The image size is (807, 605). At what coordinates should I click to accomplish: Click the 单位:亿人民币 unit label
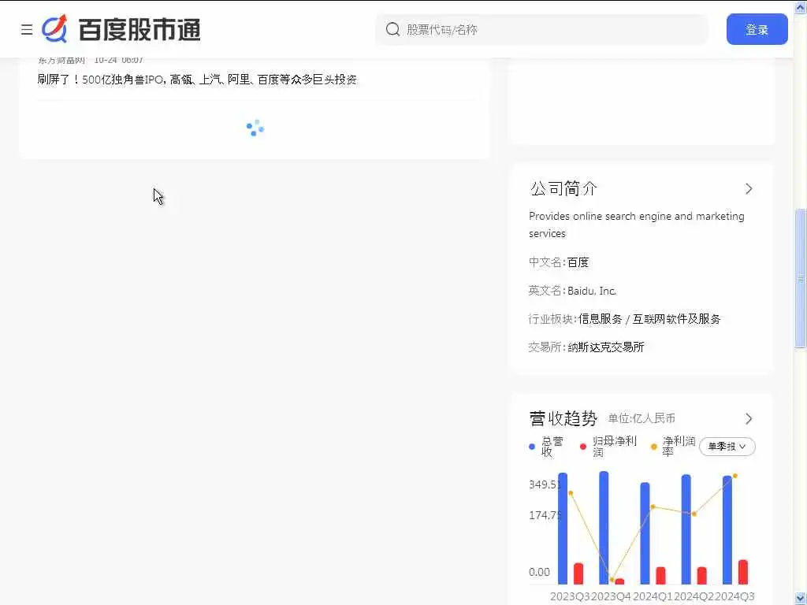[642, 418]
